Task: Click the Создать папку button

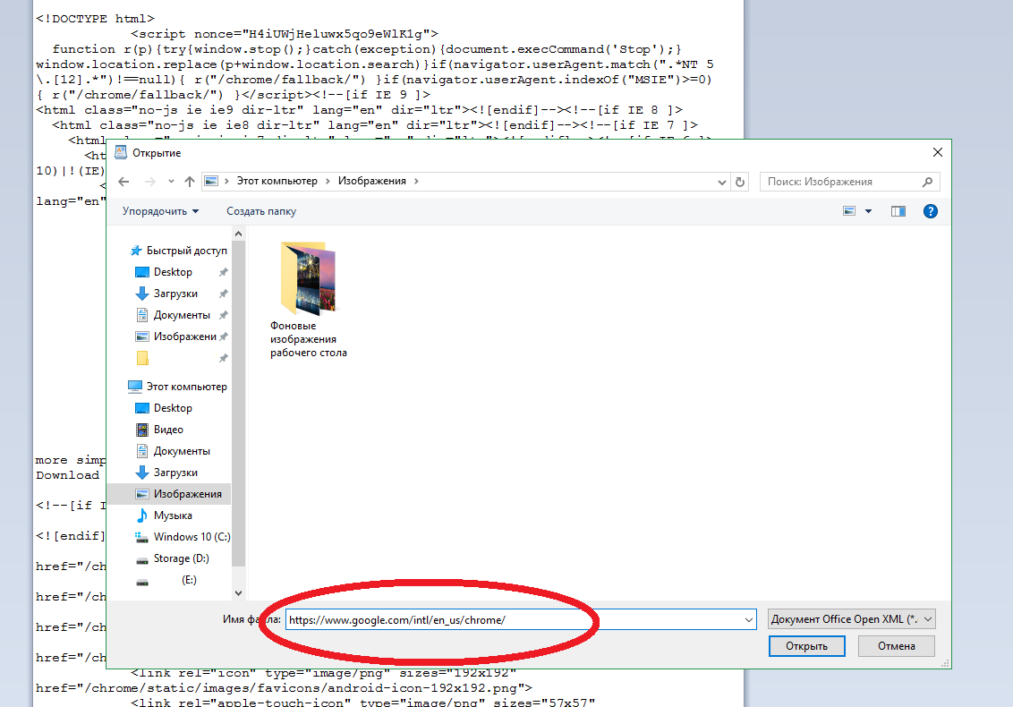Action: coord(261,211)
